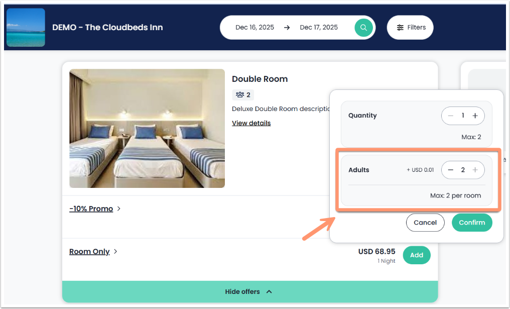Select the Dec 17, 2025 check-out date
The image size is (510, 309).
coord(319,28)
